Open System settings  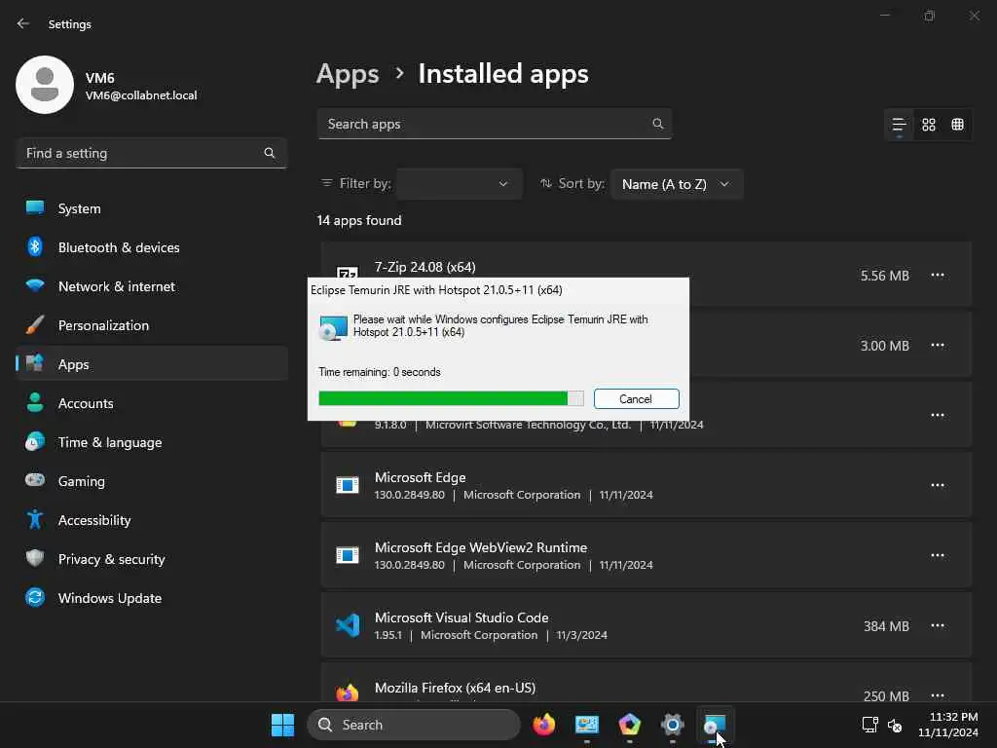tap(151, 208)
